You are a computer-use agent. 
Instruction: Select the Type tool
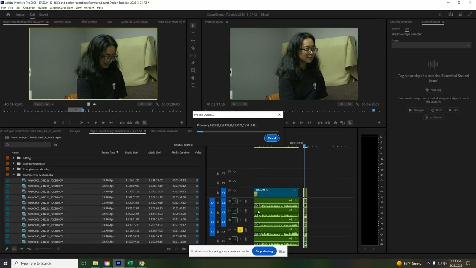[193, 85]
